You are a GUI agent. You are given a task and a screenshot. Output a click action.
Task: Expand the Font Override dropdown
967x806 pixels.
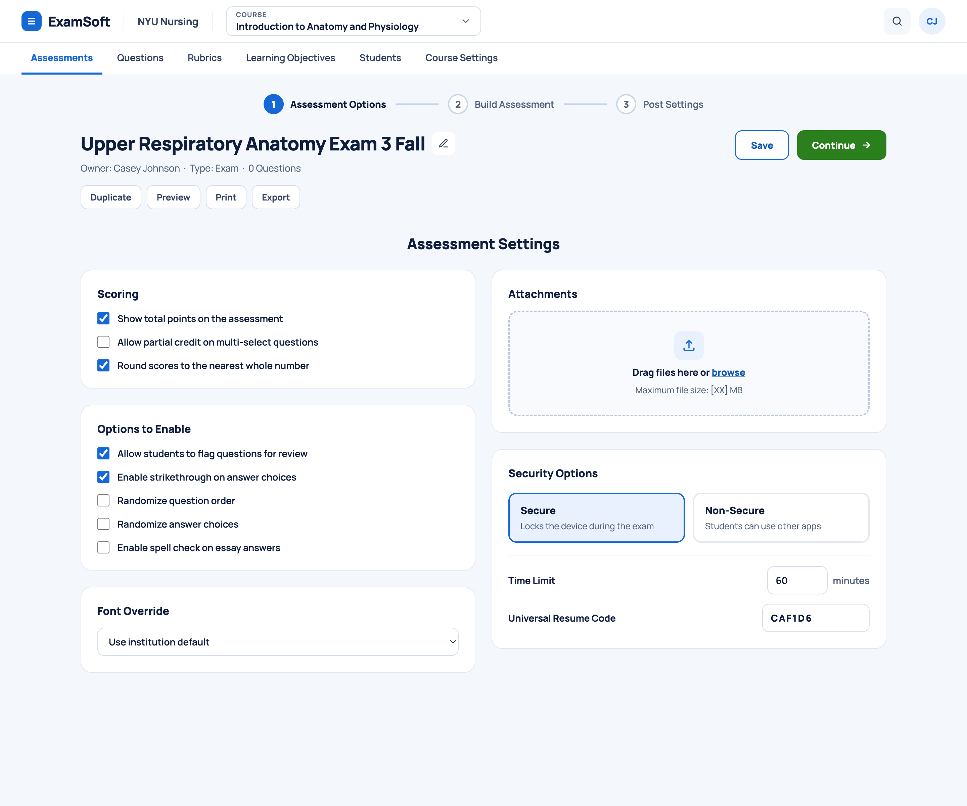[278, 642]
